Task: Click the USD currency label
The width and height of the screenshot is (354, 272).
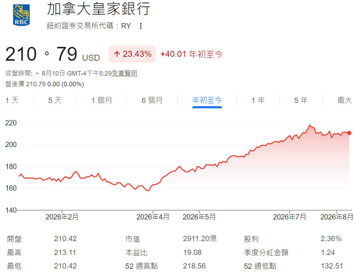Action: (91, 58)
